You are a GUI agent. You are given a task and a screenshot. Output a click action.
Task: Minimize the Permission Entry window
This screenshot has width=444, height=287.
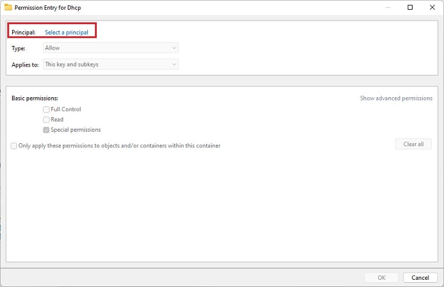tap(388, 7)
